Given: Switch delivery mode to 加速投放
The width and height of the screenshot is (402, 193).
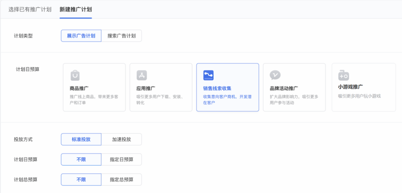Looking at the screenshot, I should [121, 140].
